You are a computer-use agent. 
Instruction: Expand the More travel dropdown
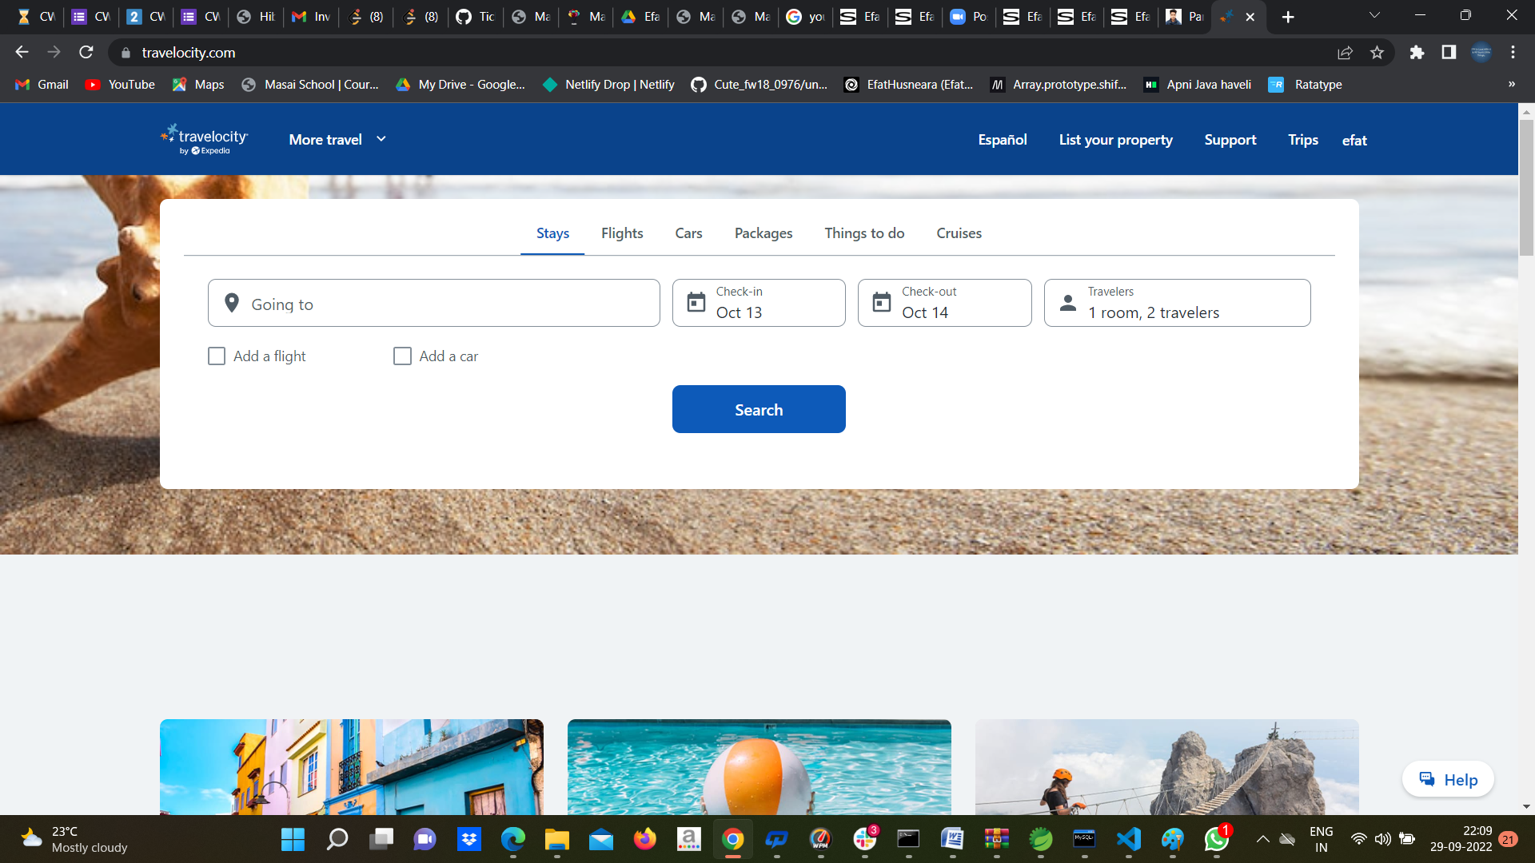(337, 138)
